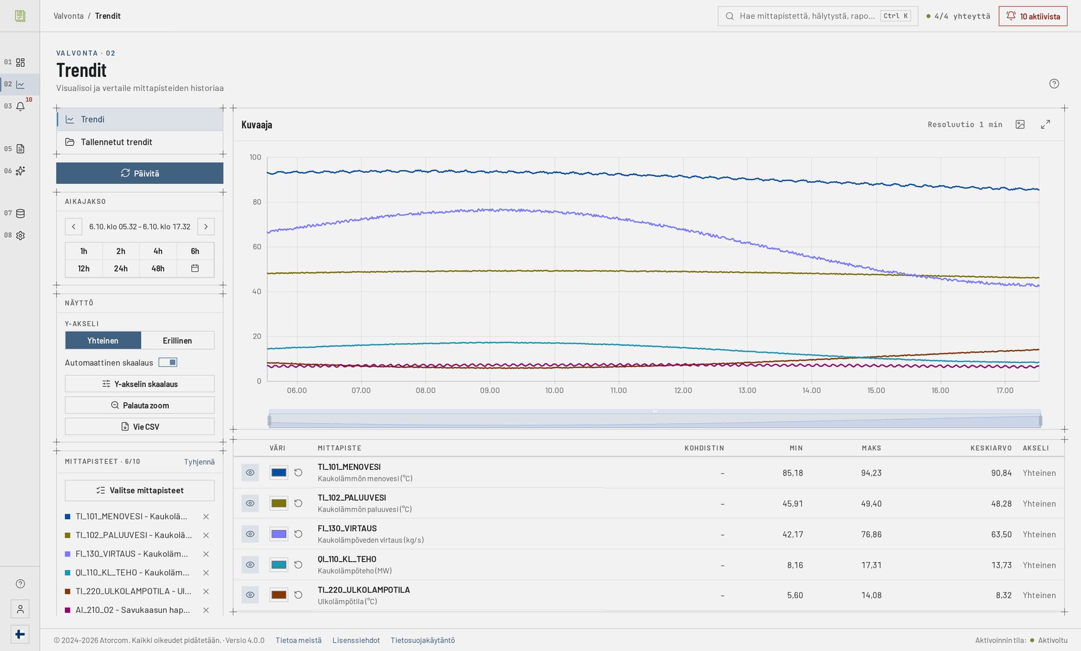This screenshot has height=651, width=1081.
Task: Focus the Hae mittapistettä search field
Action: click(818, 16)
